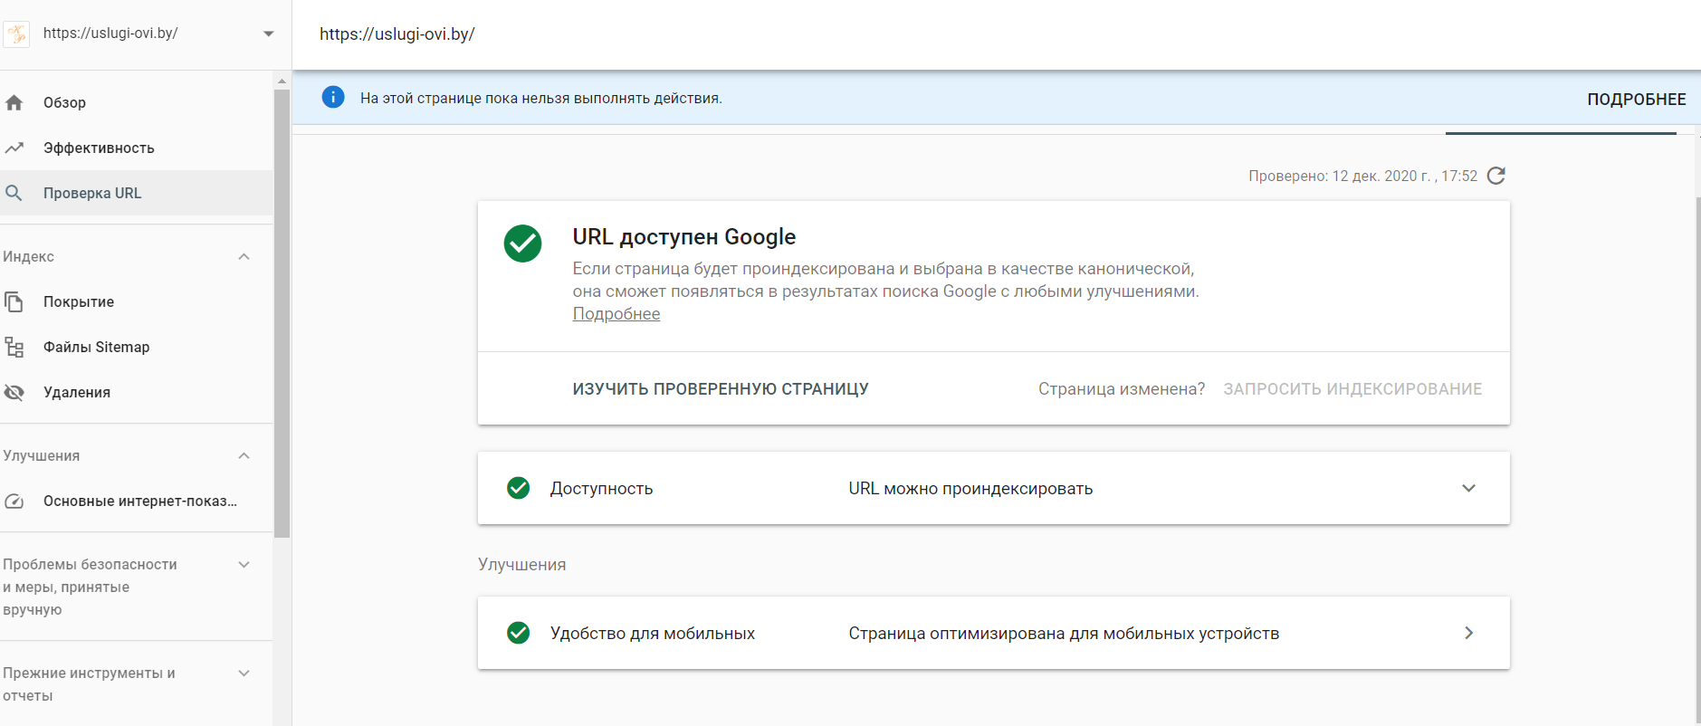Click the Проверено: 12 дек. 2020 timestamp
1701x726 pixels.
click(1362, 176)
